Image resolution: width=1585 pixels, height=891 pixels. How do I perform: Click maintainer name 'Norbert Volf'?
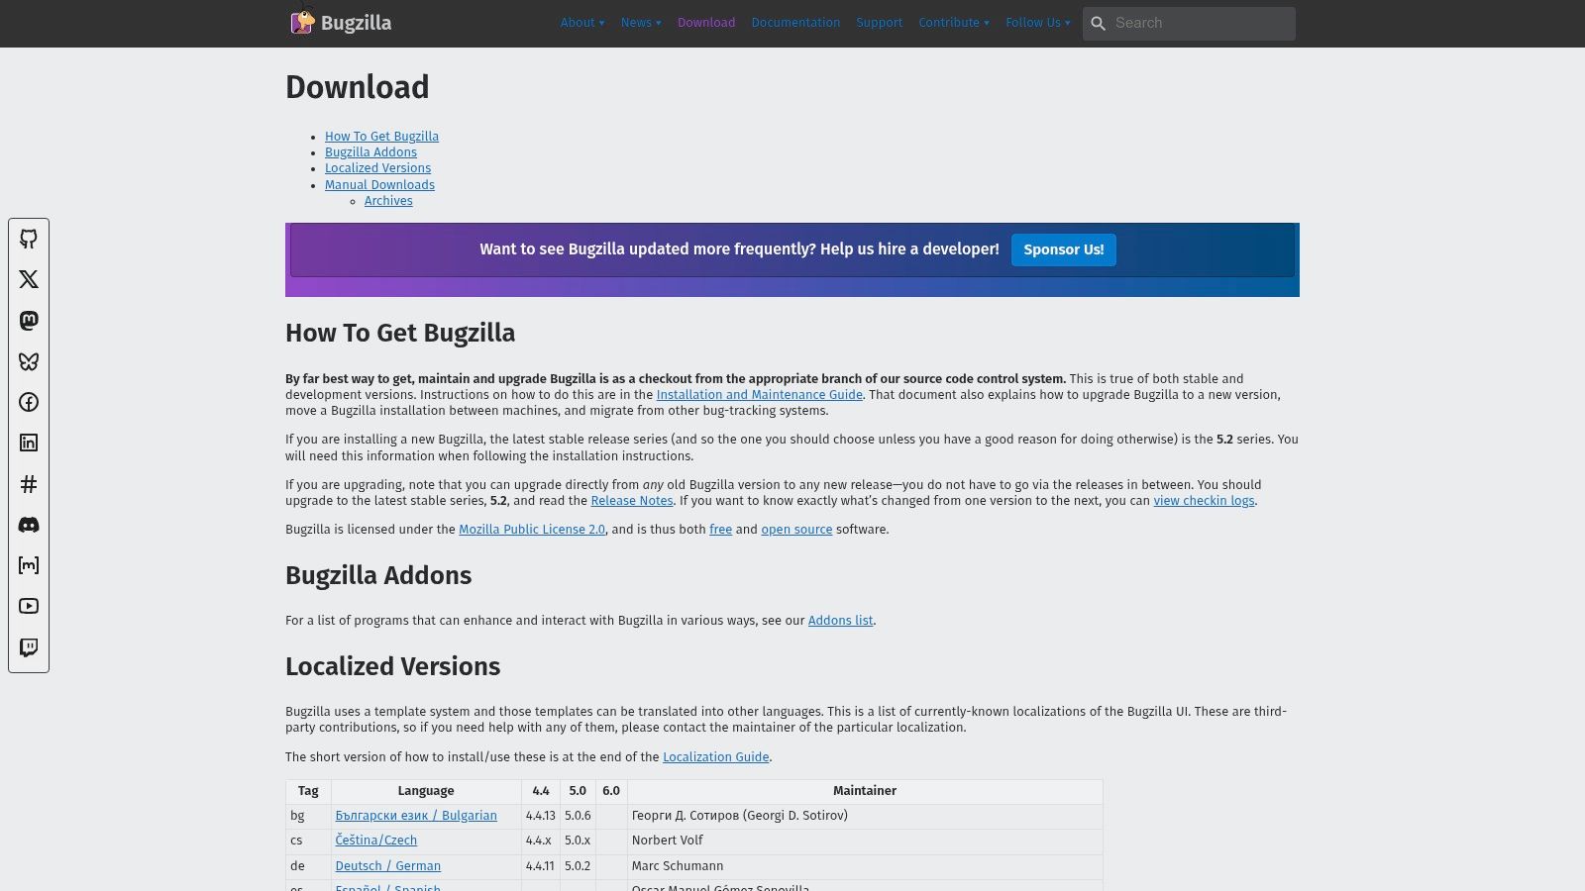pyautogui.click(x=668, y=841)
